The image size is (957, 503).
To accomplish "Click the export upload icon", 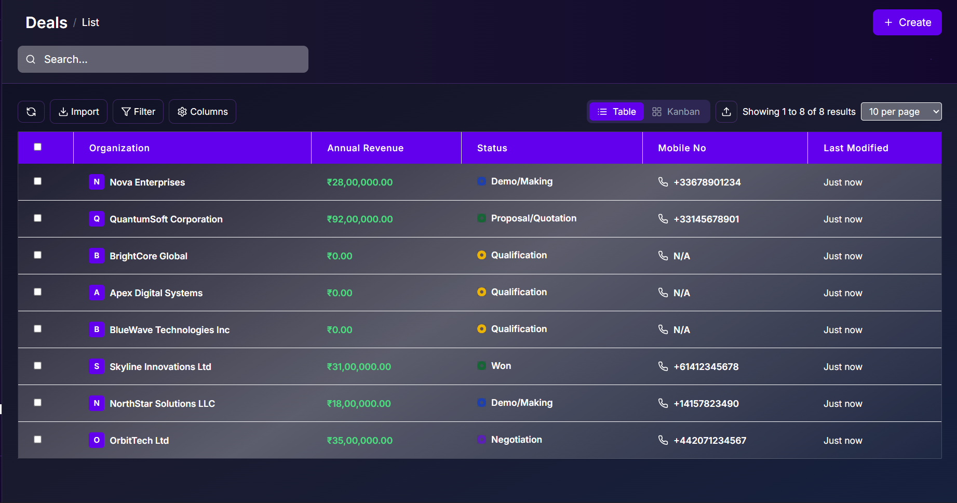I will click(726, 112).
